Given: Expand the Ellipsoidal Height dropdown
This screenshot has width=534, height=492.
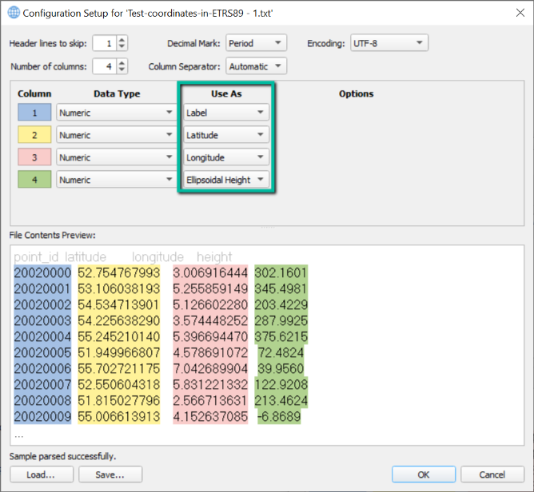Looking at the screenshot, I should [x=225, y=180].
